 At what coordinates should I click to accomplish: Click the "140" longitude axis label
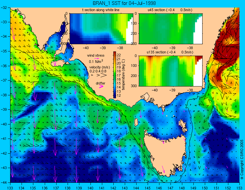[90, 188]
